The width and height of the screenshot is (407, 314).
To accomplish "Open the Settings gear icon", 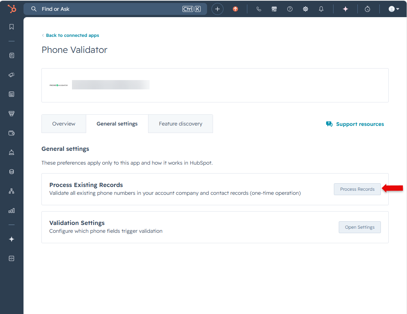I will click(306, 9).
